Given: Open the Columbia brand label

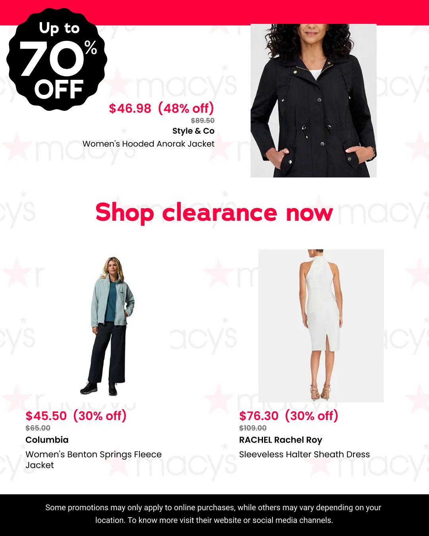Looking at the screenshot, I should (x=47, y=440).
